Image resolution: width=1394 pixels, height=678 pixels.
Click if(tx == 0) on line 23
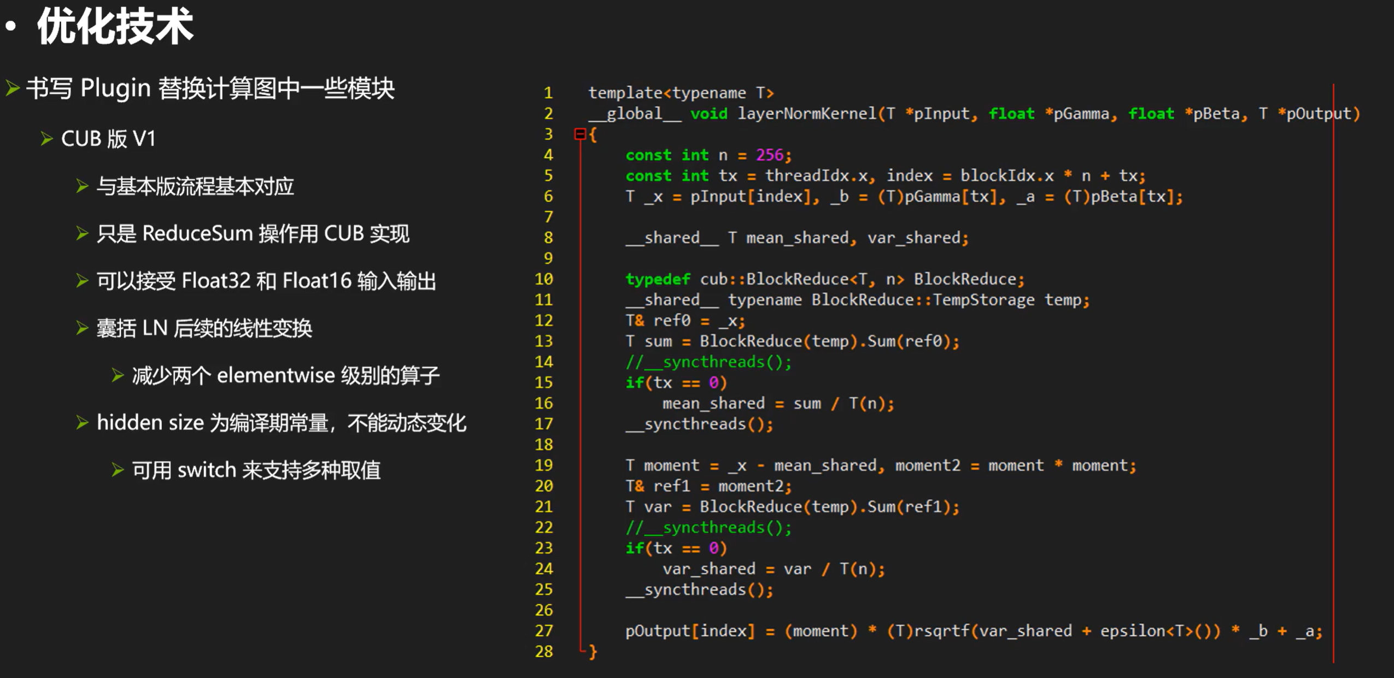click(x=676, y=548)
